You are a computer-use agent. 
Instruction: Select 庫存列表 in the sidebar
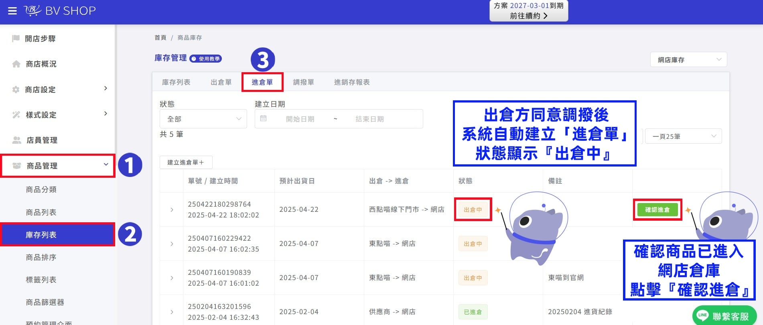(58, 235)
